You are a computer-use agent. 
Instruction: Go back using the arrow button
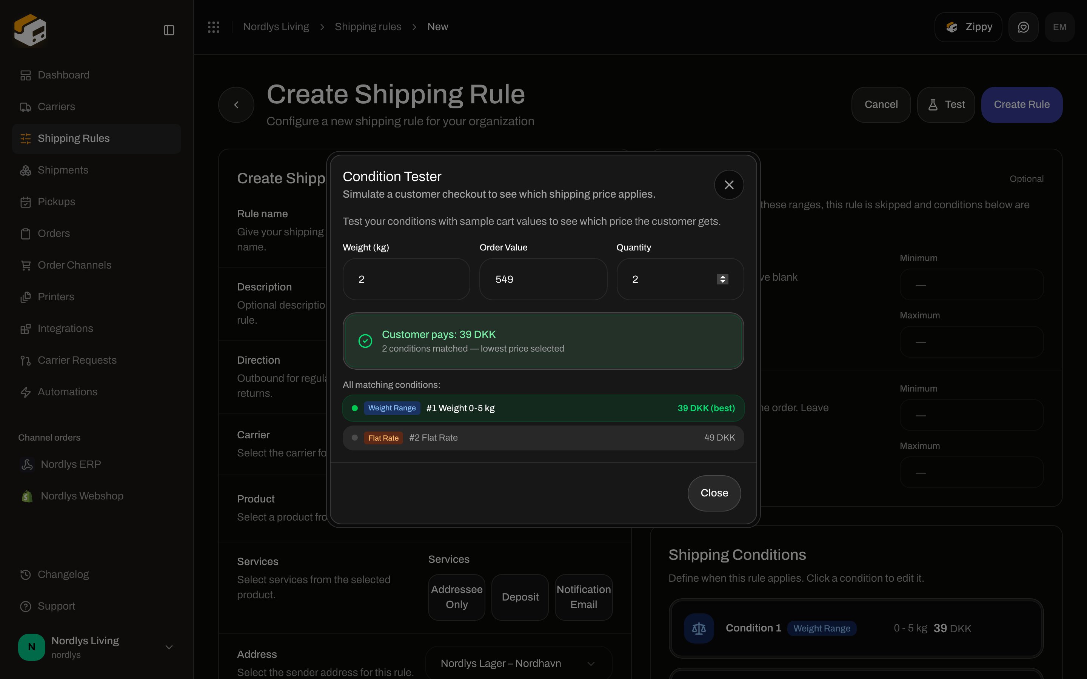[236, 104]
